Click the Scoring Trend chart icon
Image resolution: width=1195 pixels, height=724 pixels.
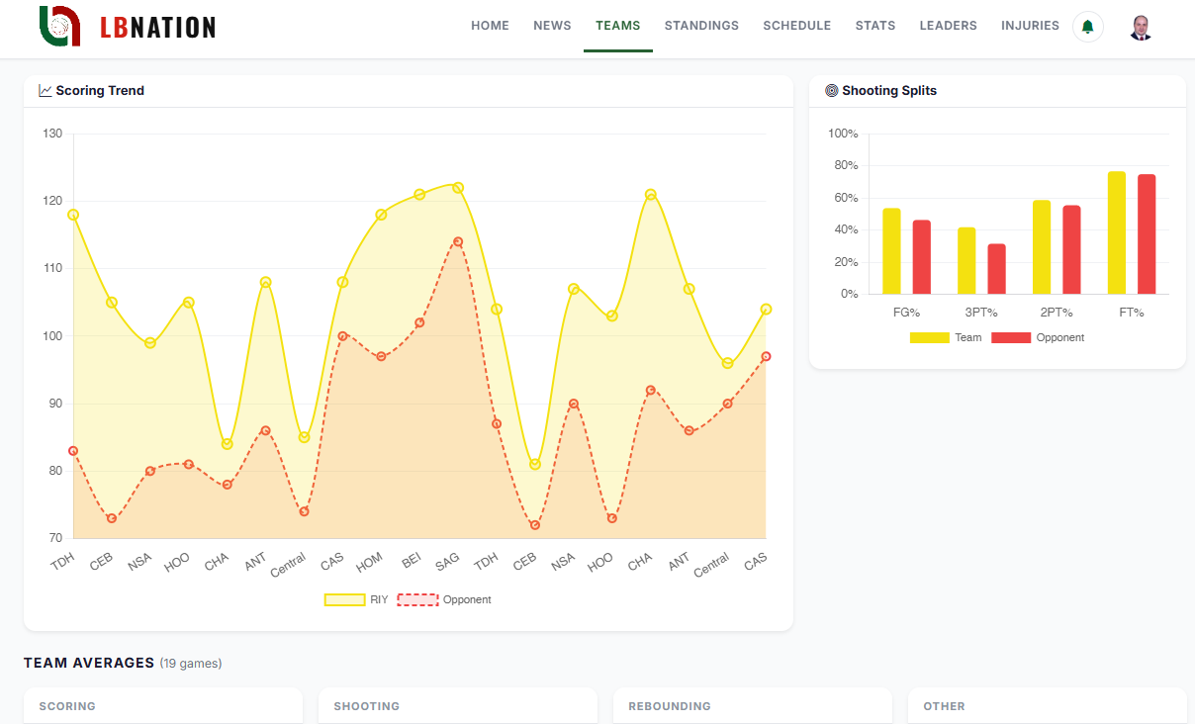point(46,91)
